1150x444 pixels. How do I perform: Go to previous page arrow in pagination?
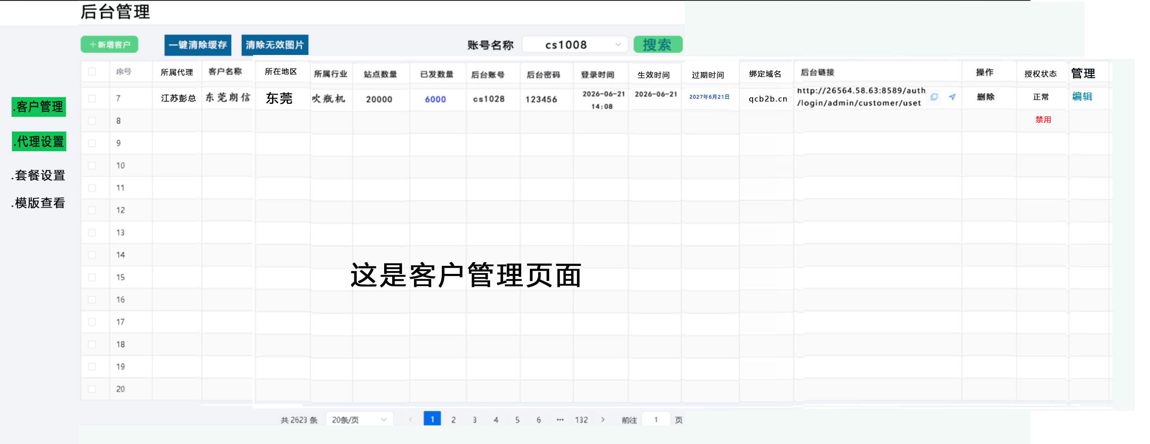(x=410, y=419)
